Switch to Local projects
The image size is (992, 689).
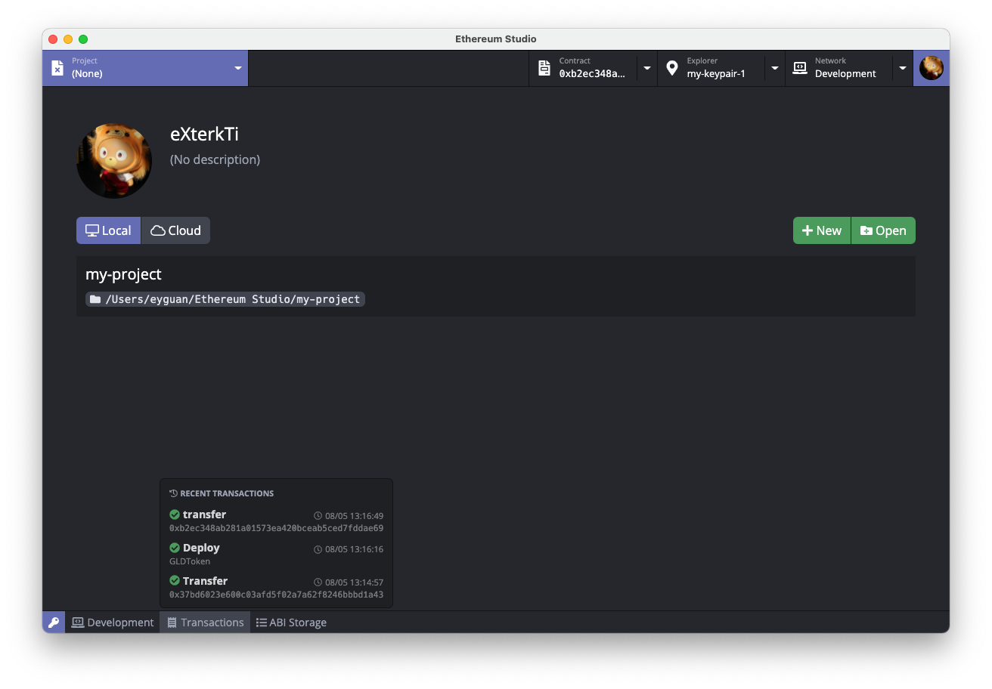click(108, 230)
